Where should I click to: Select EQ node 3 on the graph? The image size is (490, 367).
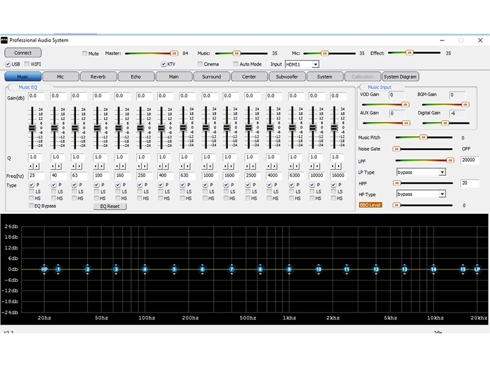click(116, 269)
